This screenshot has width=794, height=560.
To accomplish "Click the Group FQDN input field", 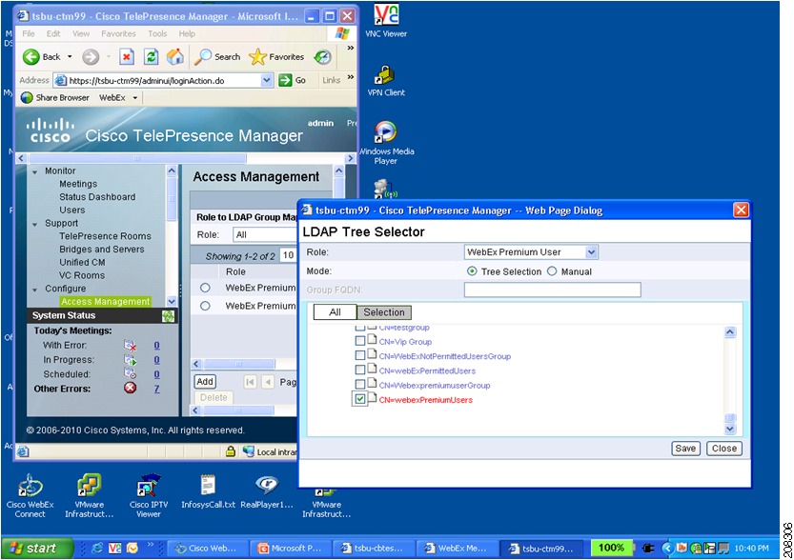I will point(553,290).
